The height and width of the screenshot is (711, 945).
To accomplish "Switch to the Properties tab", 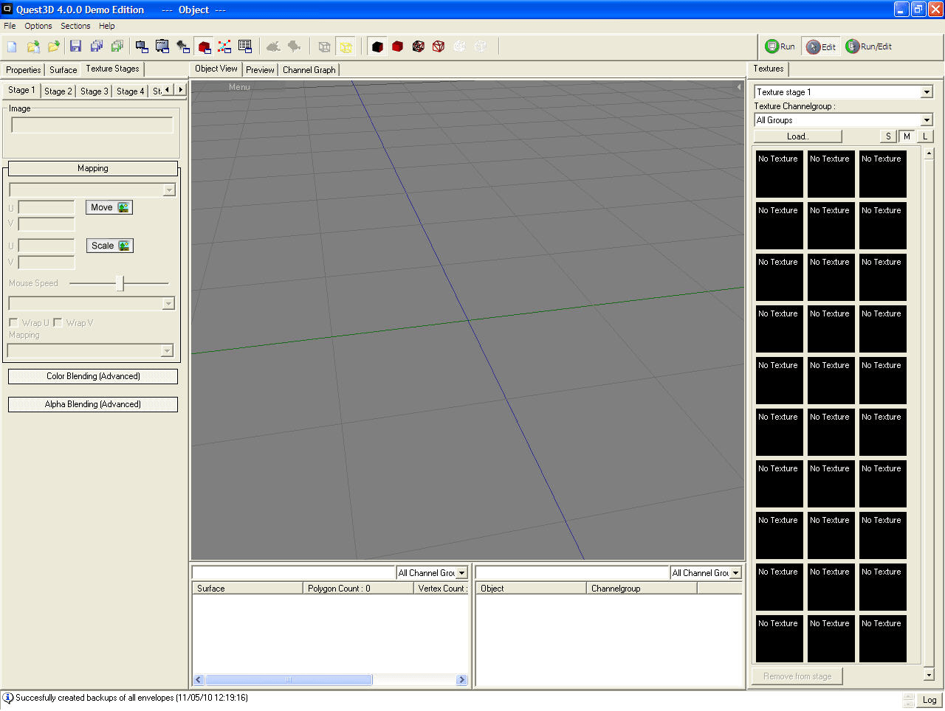I will click(24, 70).
